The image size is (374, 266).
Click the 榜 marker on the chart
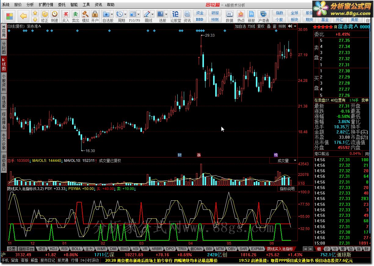click(276, 155)
